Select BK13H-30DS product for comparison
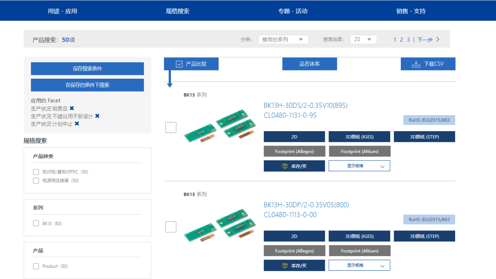The width and height of the screenshot is (496, 279). [x=171, y=127]
